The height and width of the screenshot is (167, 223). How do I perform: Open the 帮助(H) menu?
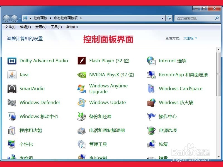(72, 27)
